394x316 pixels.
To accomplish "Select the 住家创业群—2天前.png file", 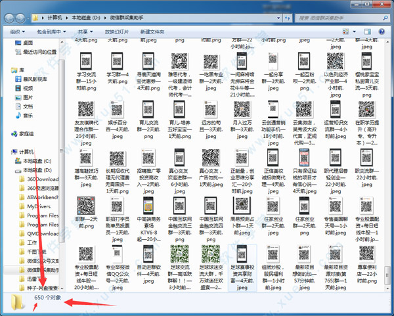I will click(304, 216).
